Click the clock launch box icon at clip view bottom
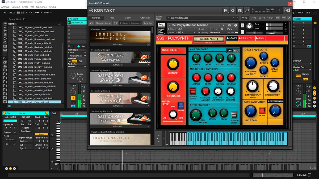This screenshot has height=179, width=319. coord(7,168)
